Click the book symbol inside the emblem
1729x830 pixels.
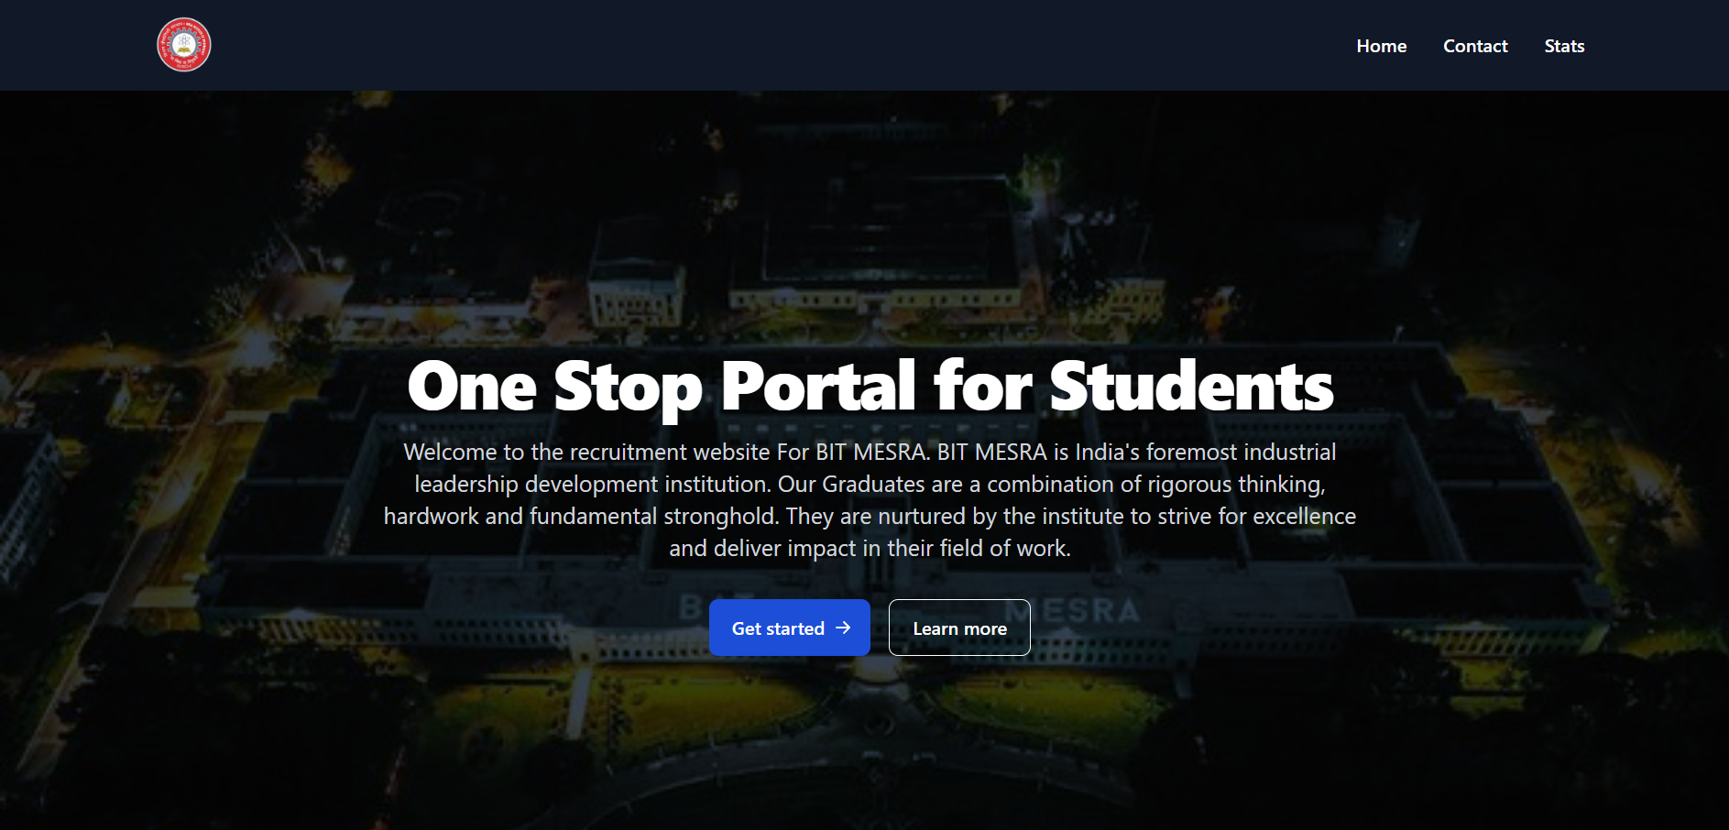tap(183, 49)
